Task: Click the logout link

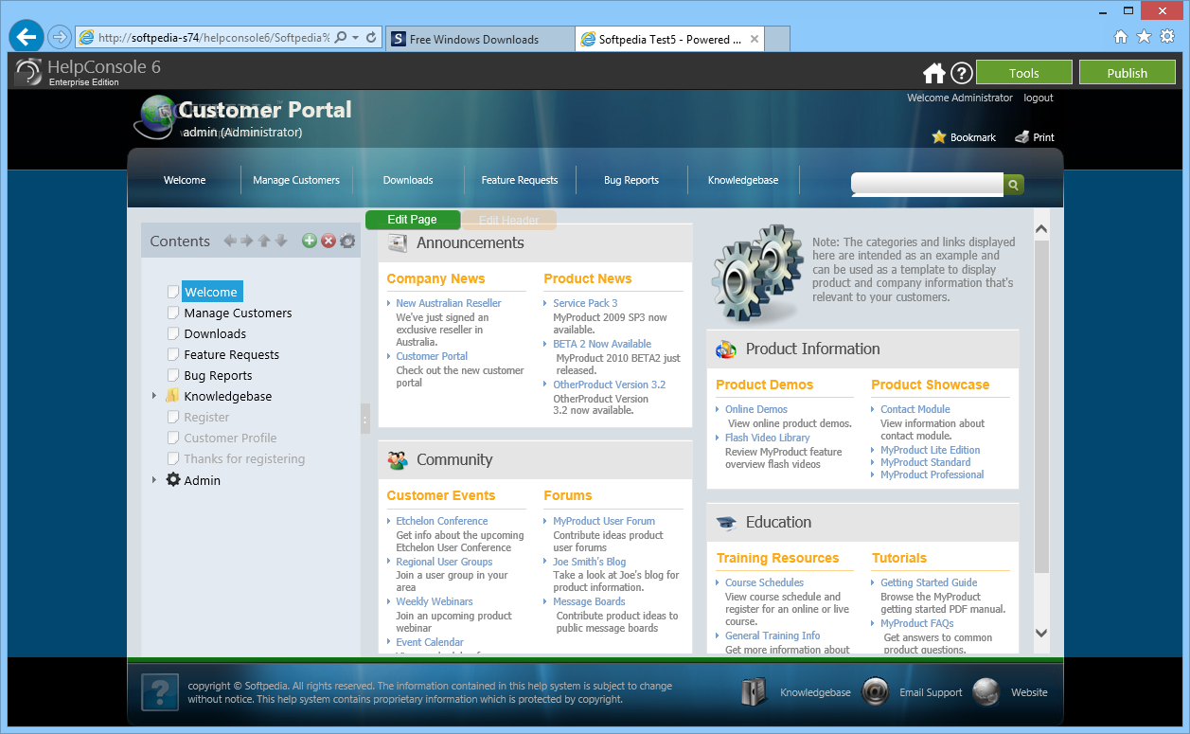Action: point(1039,98)
